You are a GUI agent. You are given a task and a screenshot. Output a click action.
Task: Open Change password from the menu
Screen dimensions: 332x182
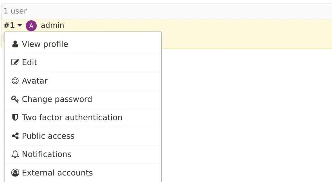(57, 99)
